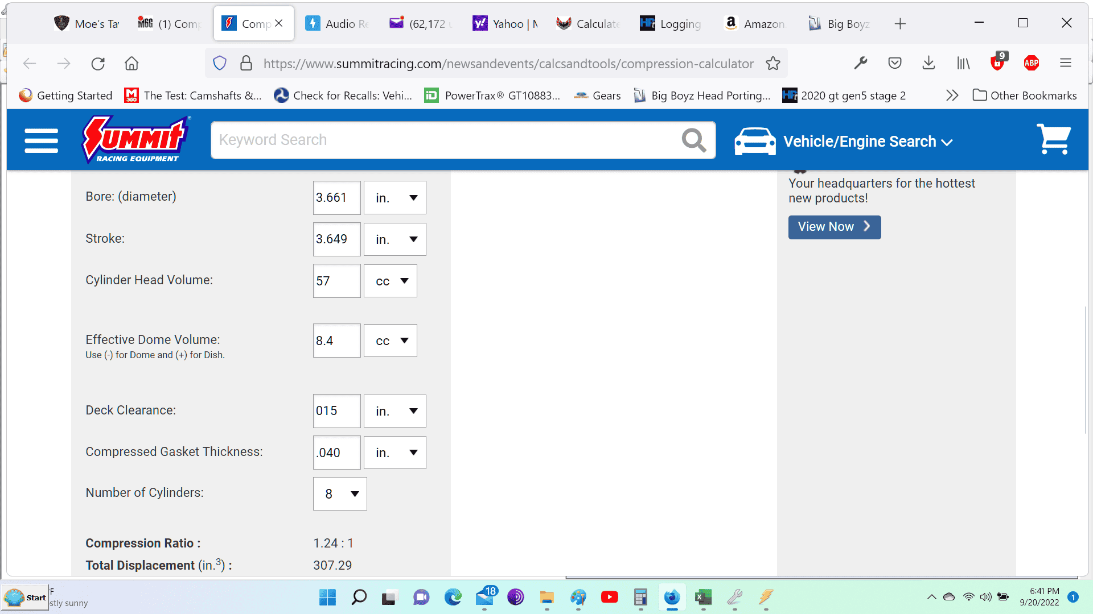Open YouTube from the taskbar
The width and height of the screenshot is (1093, 614).
pyautogui.click(x=609, y=597)
